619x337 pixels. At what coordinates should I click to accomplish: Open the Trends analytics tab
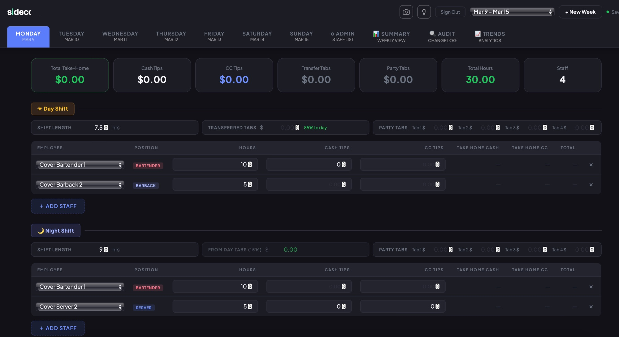coord(490,37)
